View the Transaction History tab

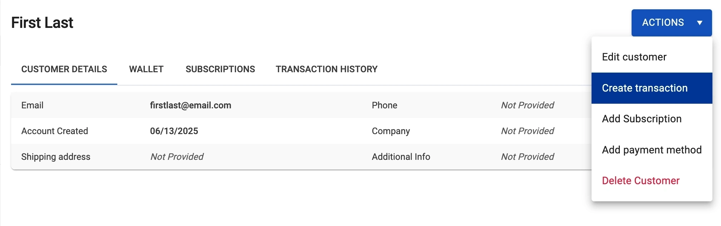coord(327,69)
